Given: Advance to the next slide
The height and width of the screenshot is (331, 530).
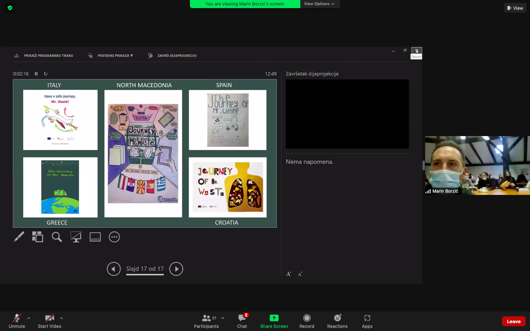Looking at the screenshot, I should pyautogui.click(x=176, y=269).
